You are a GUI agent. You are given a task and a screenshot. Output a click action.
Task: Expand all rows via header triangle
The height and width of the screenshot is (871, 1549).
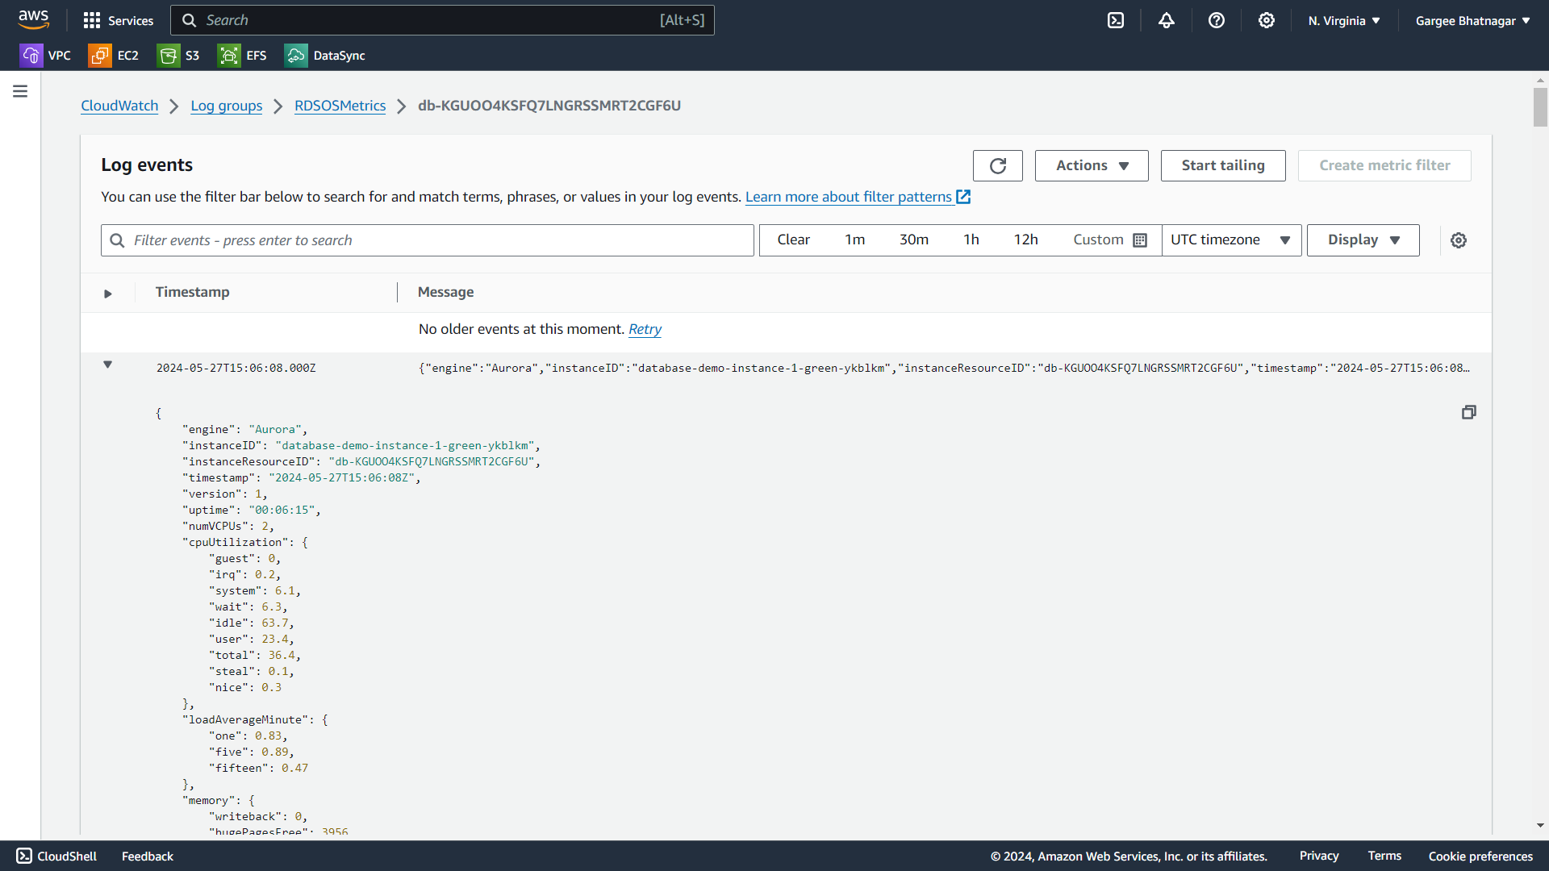pyautogui.click(x=107, y=294)
